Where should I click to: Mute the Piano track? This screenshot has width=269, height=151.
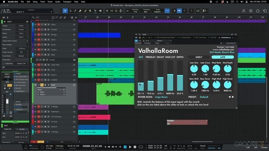click(39, 25)
